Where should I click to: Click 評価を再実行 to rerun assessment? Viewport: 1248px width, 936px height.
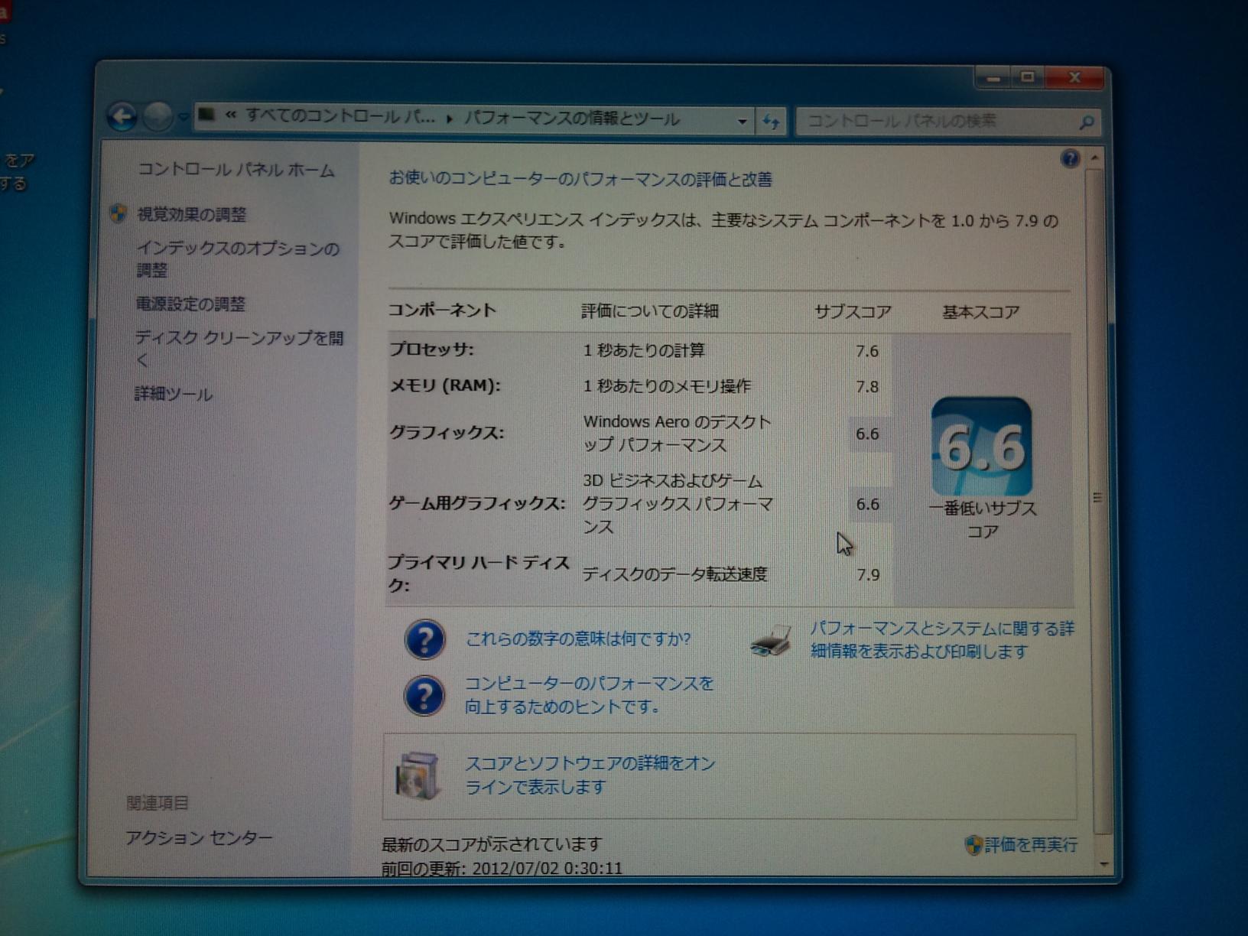point(1031,844)
